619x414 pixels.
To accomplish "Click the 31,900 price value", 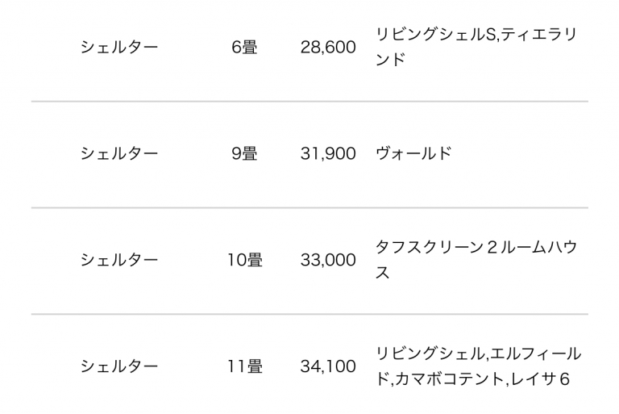I will 327,154.
